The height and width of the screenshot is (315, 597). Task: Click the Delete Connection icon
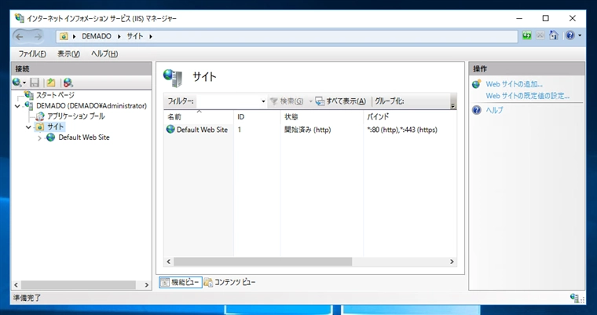[x=68, y=82]
